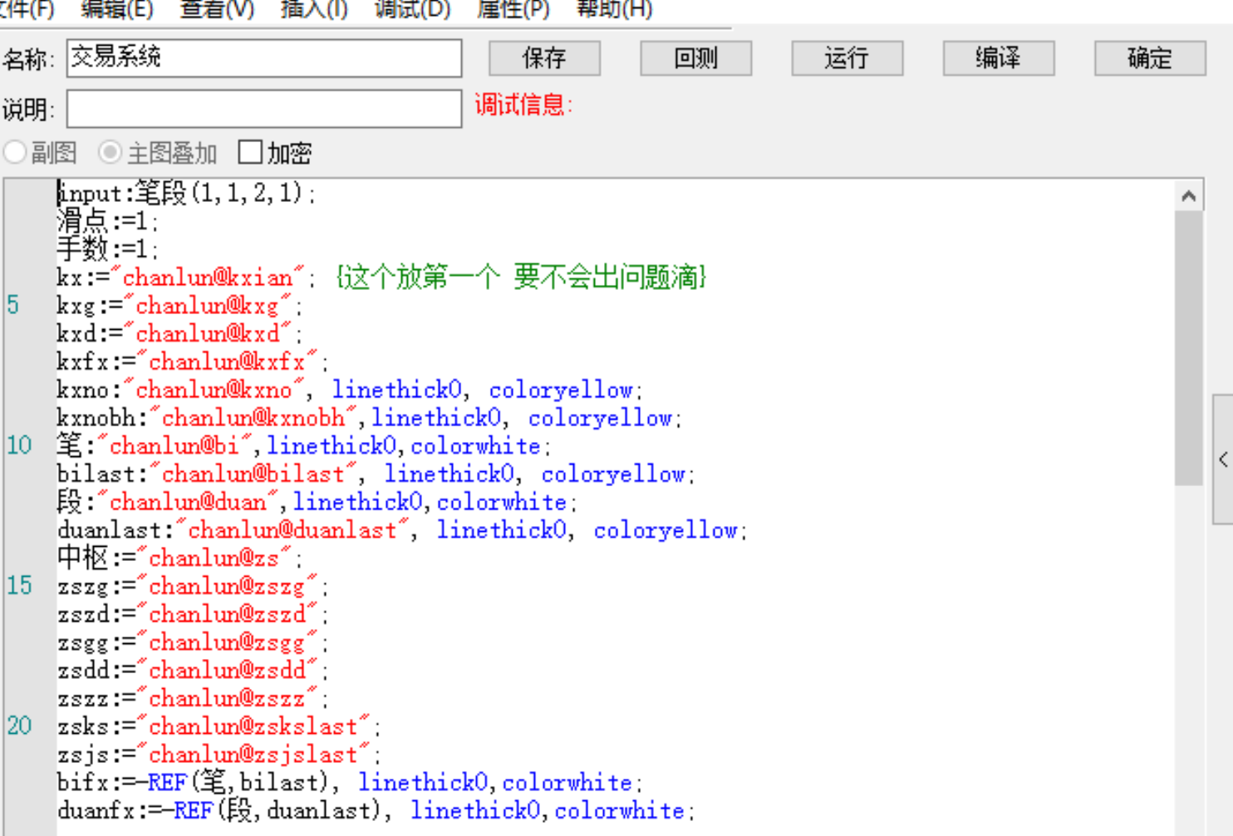Open the 插入(I) menu
Image resolution: width=1233 pixels, height=836 pixels.
(x=314, y=9)
